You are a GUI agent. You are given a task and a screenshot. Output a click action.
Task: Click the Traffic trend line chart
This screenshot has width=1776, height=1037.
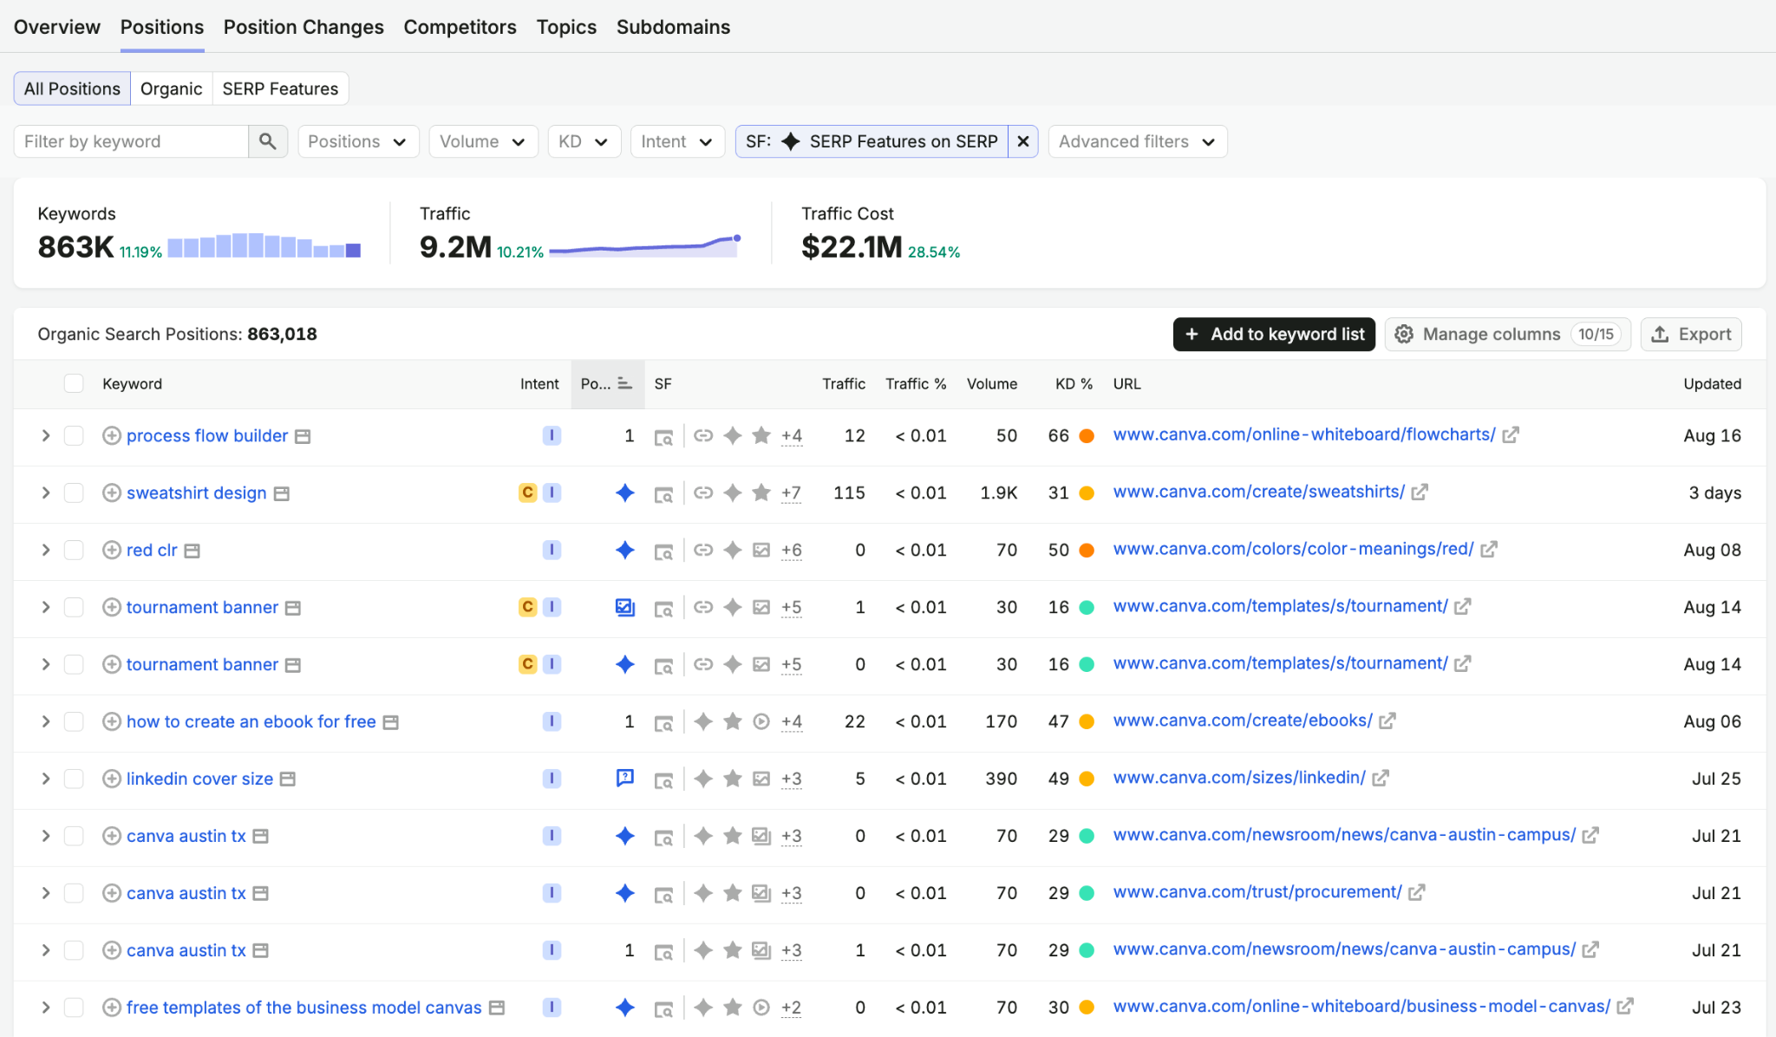pos(645,246)
